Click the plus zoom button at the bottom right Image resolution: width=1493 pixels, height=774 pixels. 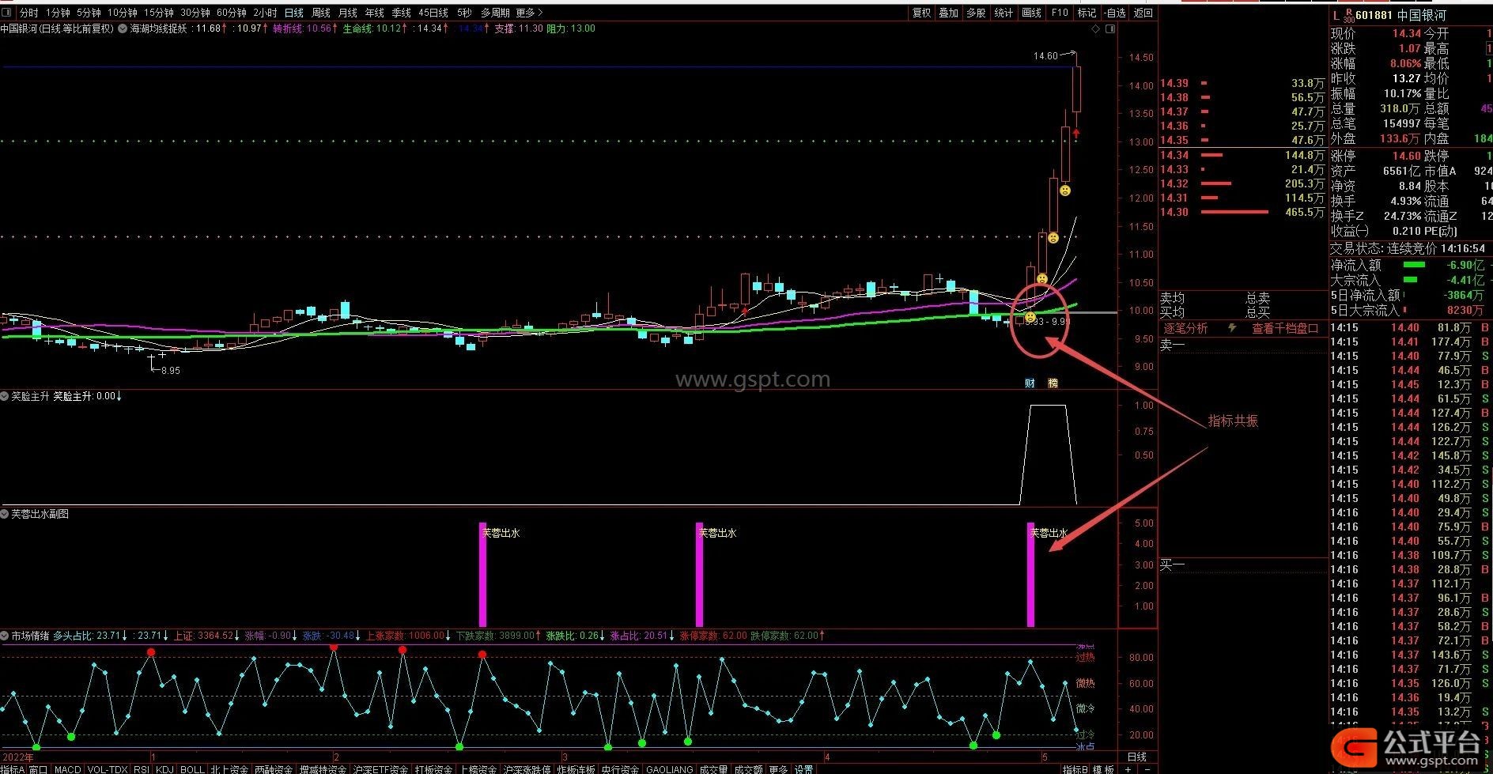[1128, 768]
